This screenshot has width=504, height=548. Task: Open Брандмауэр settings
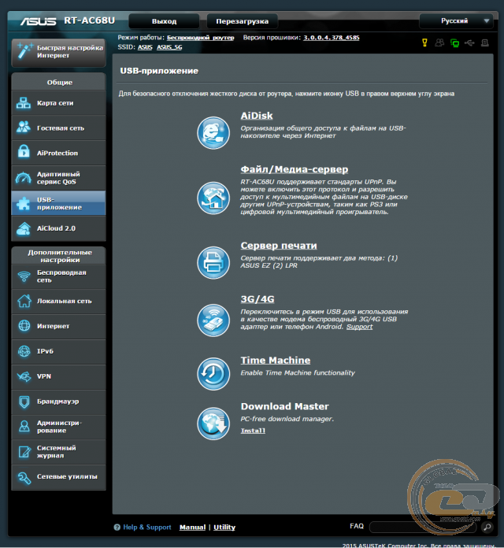click(x=59, y=402)
